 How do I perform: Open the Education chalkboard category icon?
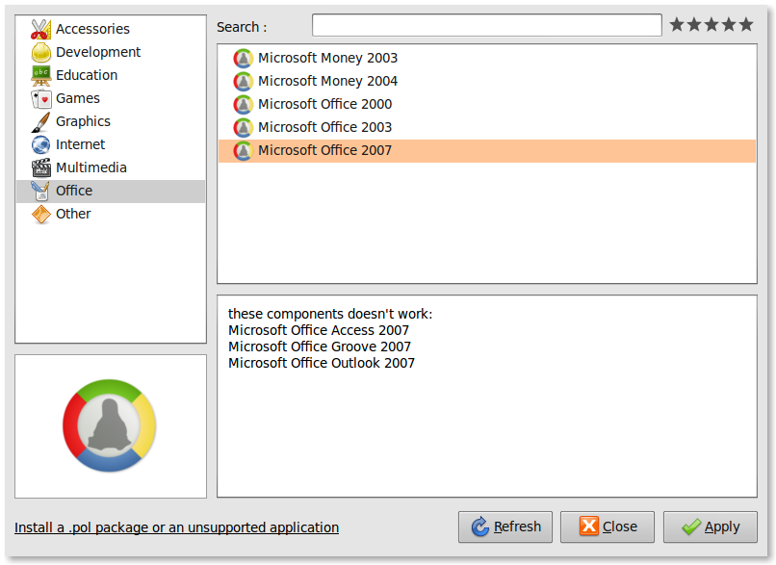[x=39, y=75]
